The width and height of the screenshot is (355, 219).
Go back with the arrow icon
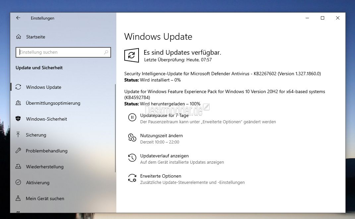[x=18, y=18]
